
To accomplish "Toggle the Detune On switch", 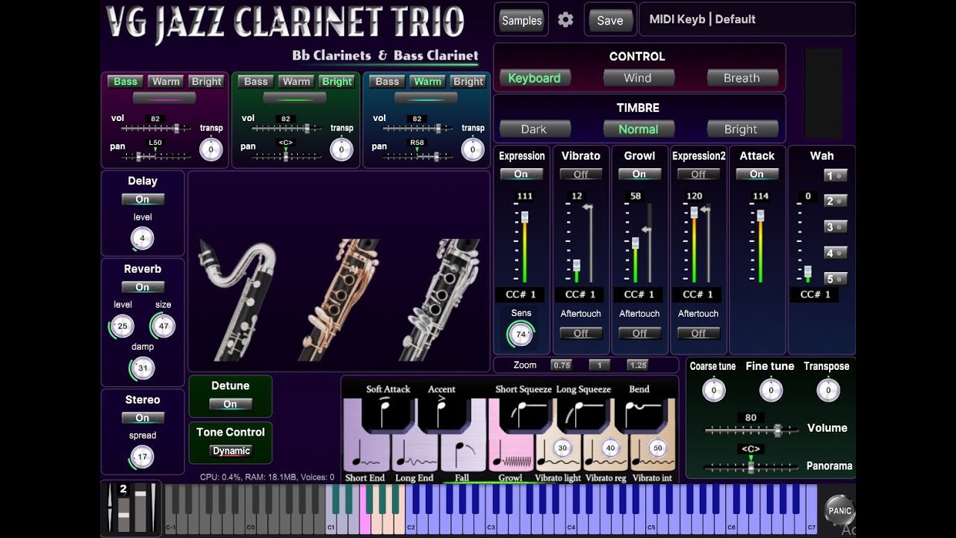I will 230,404.
